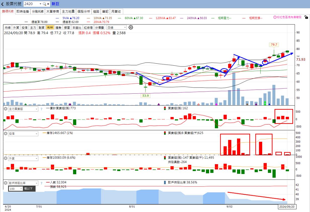Open the 外資 indicator selector dropdown
Image resolution: width=310 pixels, height=212 pixels.
click(23, 158)
